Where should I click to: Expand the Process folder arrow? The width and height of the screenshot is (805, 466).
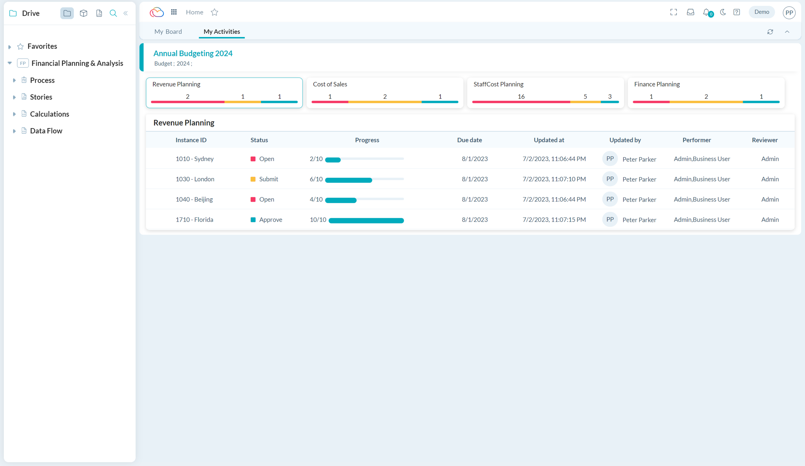click(14, 80)
